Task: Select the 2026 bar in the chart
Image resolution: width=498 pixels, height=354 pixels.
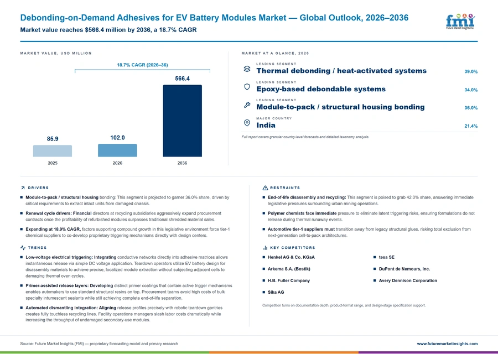Action: [x=117, y=150]
